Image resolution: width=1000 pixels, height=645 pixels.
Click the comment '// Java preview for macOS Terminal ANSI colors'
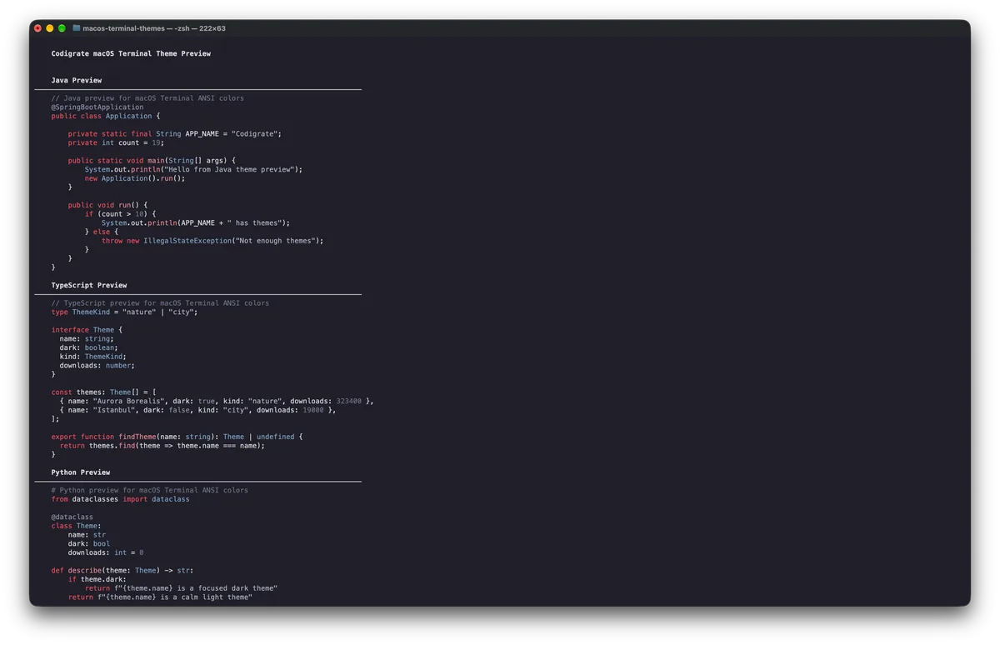coord(147,98)
